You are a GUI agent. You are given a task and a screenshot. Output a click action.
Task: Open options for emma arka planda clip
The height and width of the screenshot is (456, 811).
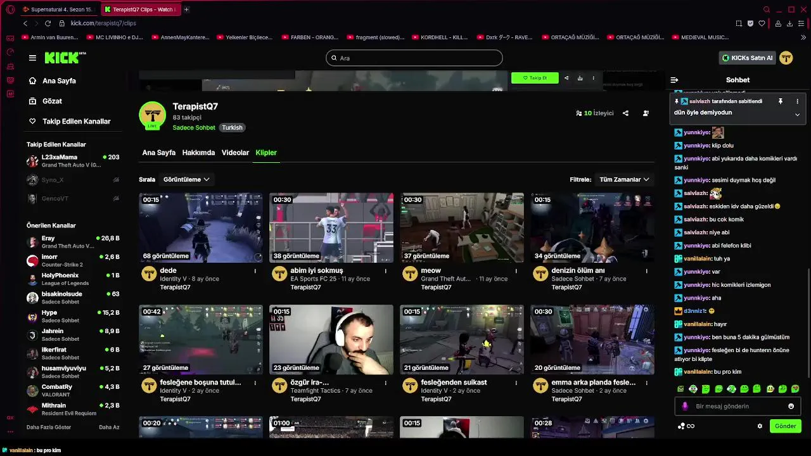click(x=647, y=383)
